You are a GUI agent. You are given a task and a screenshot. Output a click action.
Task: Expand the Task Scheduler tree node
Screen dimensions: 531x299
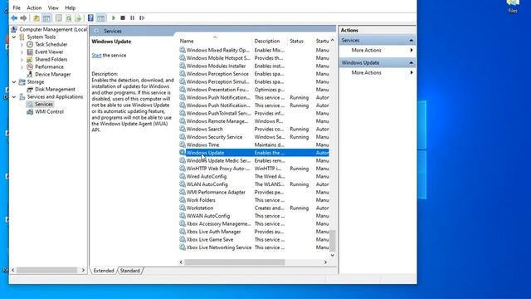[x=22, y=44]
